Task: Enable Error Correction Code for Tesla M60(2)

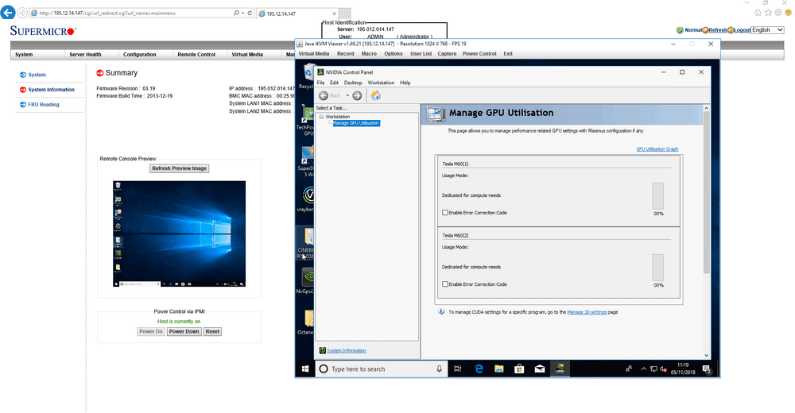Action: (x=445, y=284)
